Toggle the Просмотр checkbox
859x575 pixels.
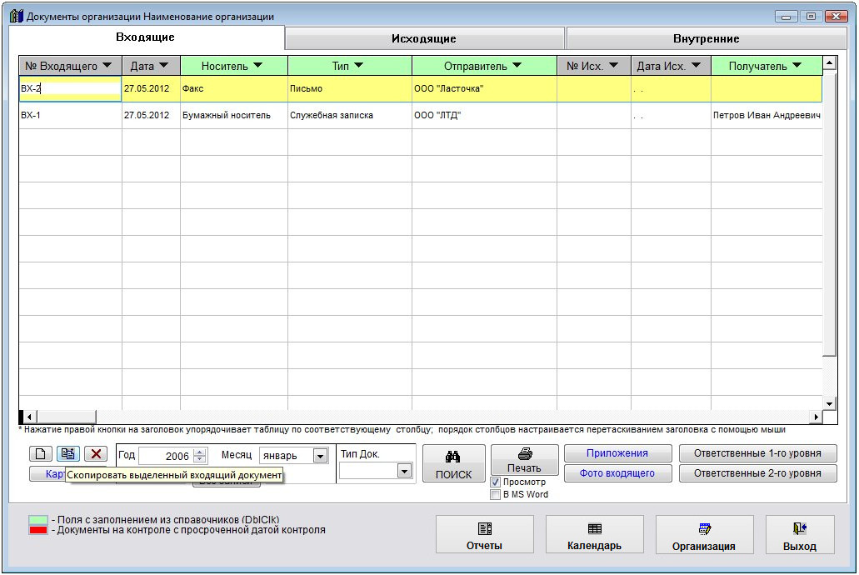[495, 482]
